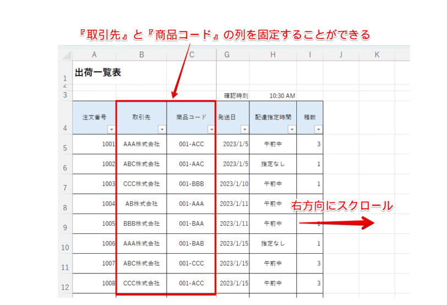This screenshot has width=447, height=305.
Task: Click order number 1002 cell
Action: point(94,164)
